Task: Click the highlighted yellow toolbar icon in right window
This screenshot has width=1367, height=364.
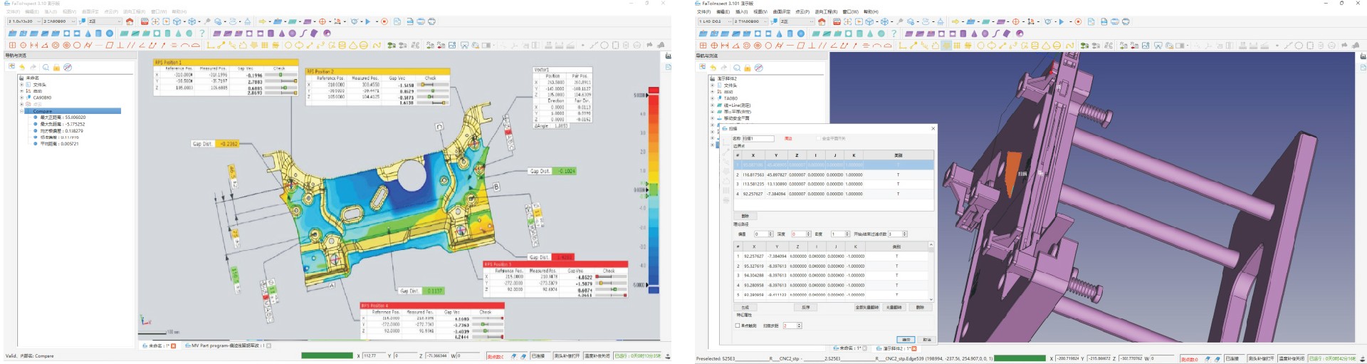Action: (x=946, y=46)
